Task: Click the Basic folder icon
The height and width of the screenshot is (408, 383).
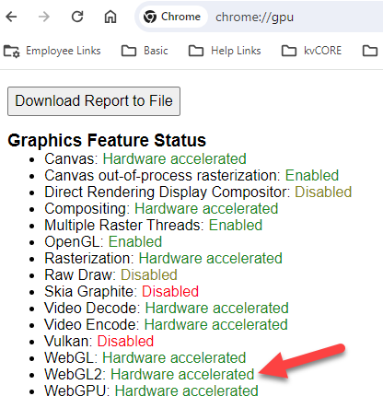Action: tap(129, 51)
